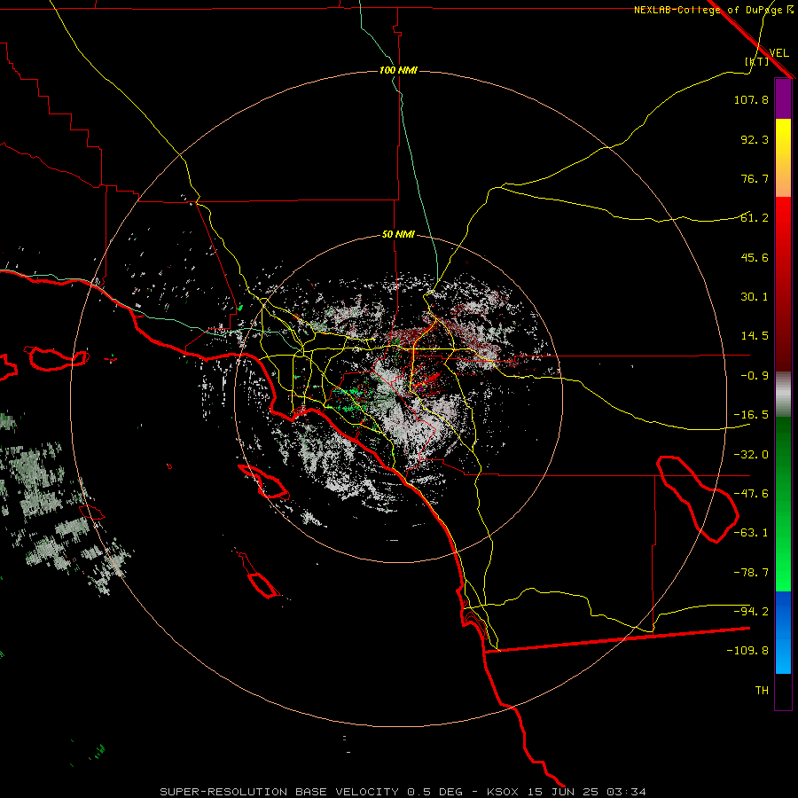Click the 14.5 velocity scale value
Screen dimensions: 798x798
pyautogui.click(x=755, y=336)
